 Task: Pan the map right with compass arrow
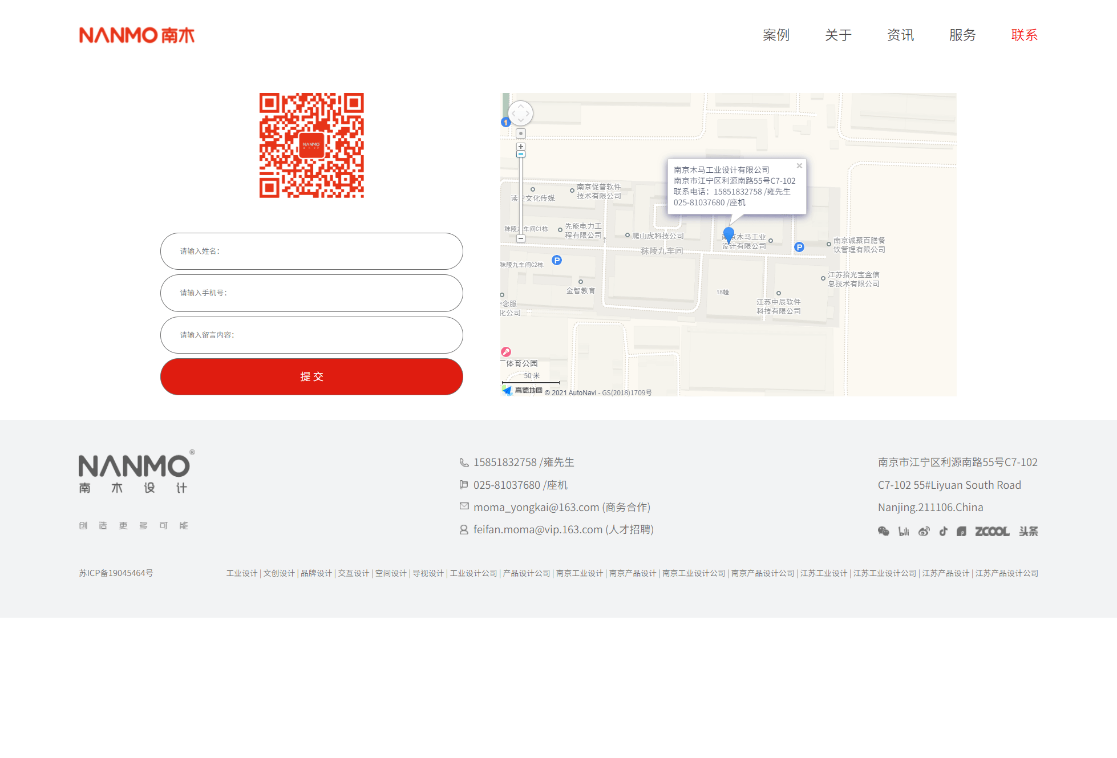pos(528,114)
